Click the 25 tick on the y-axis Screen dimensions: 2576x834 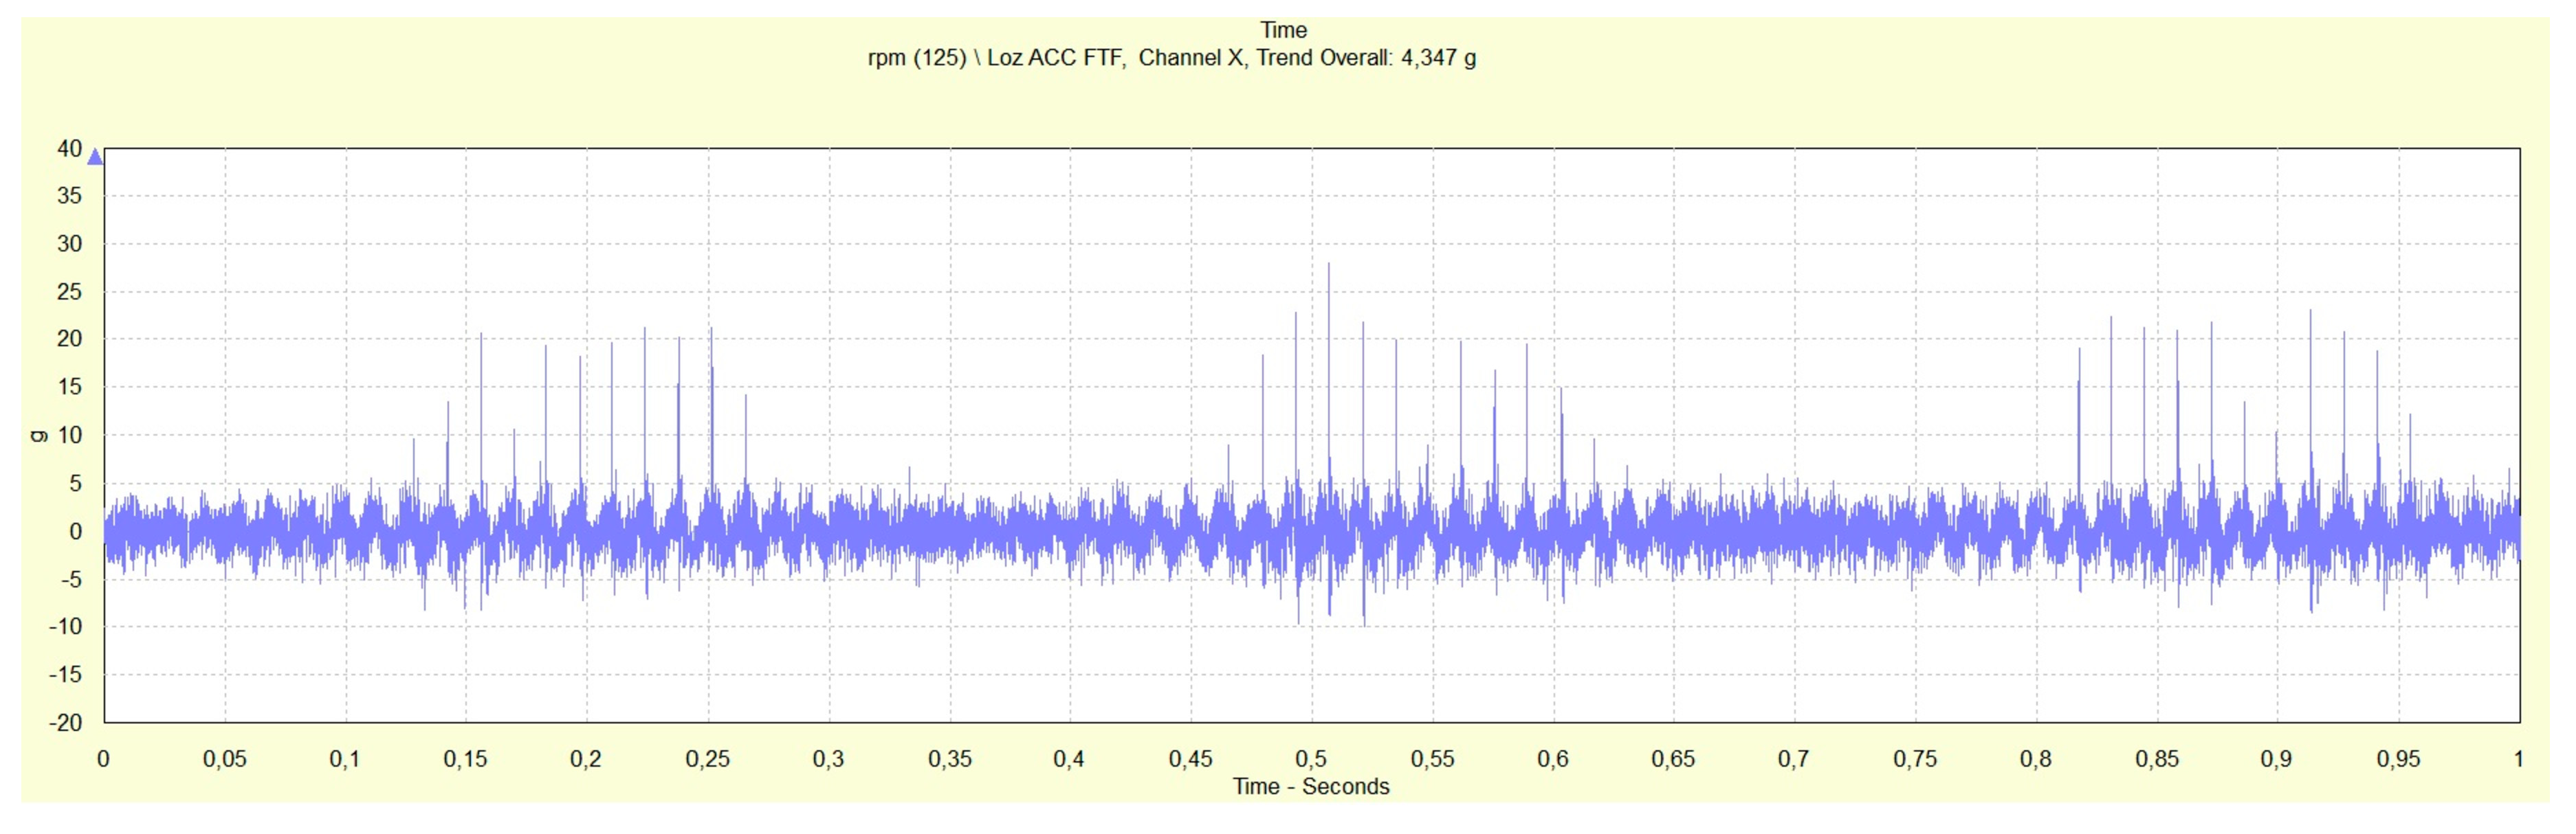click(69, 292)
